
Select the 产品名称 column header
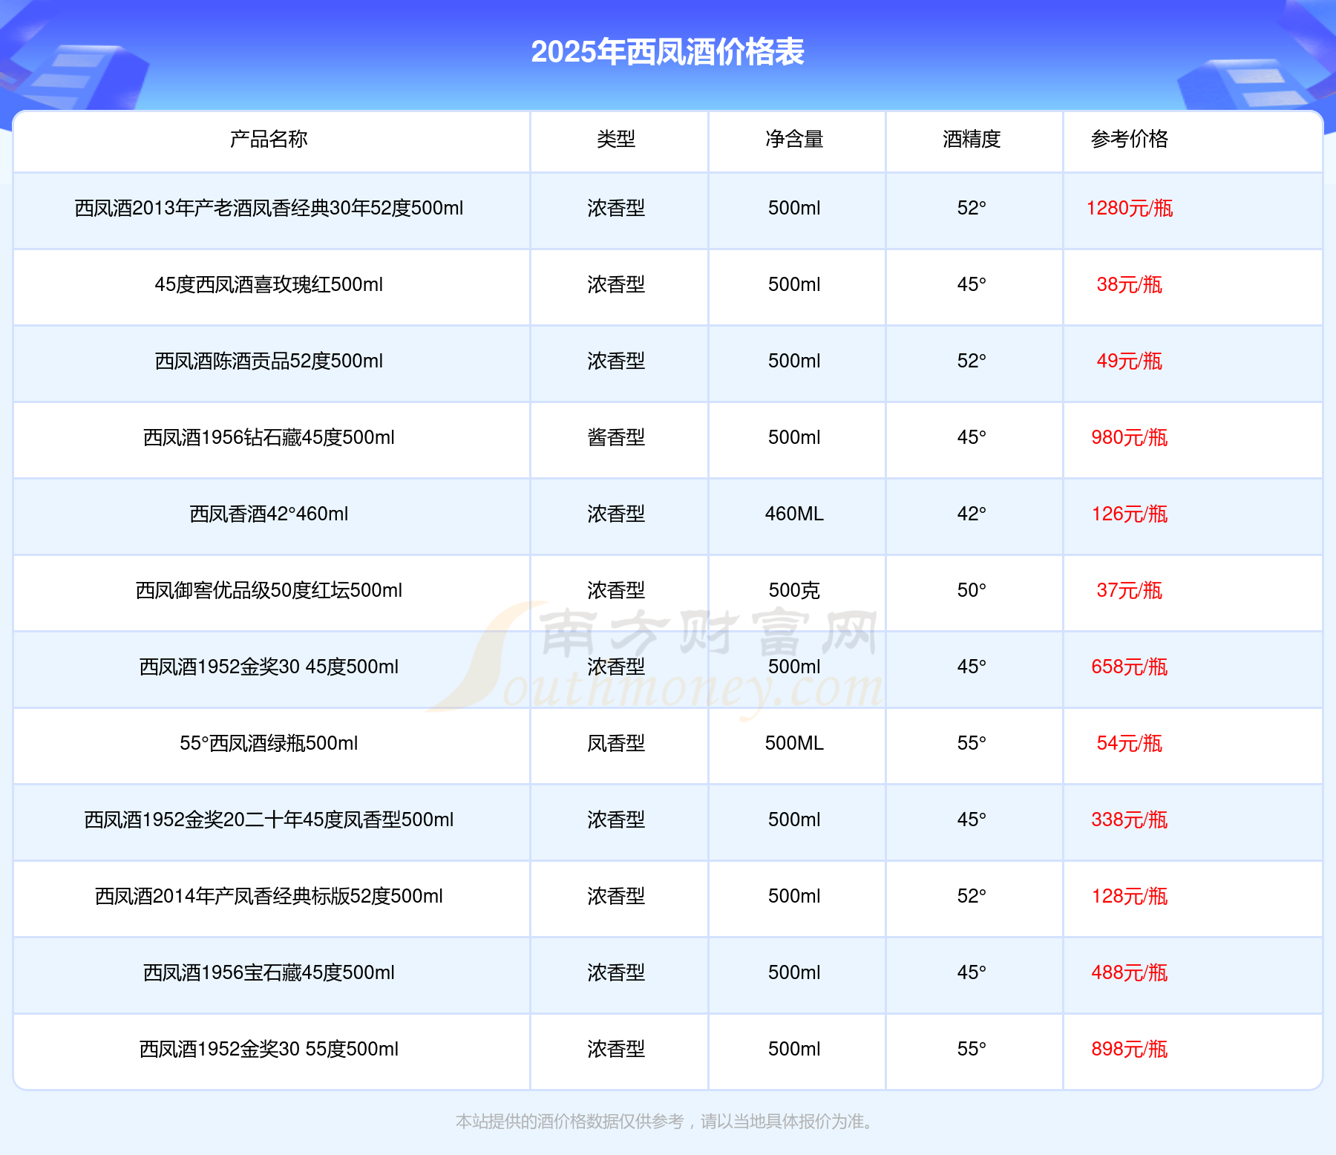click(x=269, y=139)
